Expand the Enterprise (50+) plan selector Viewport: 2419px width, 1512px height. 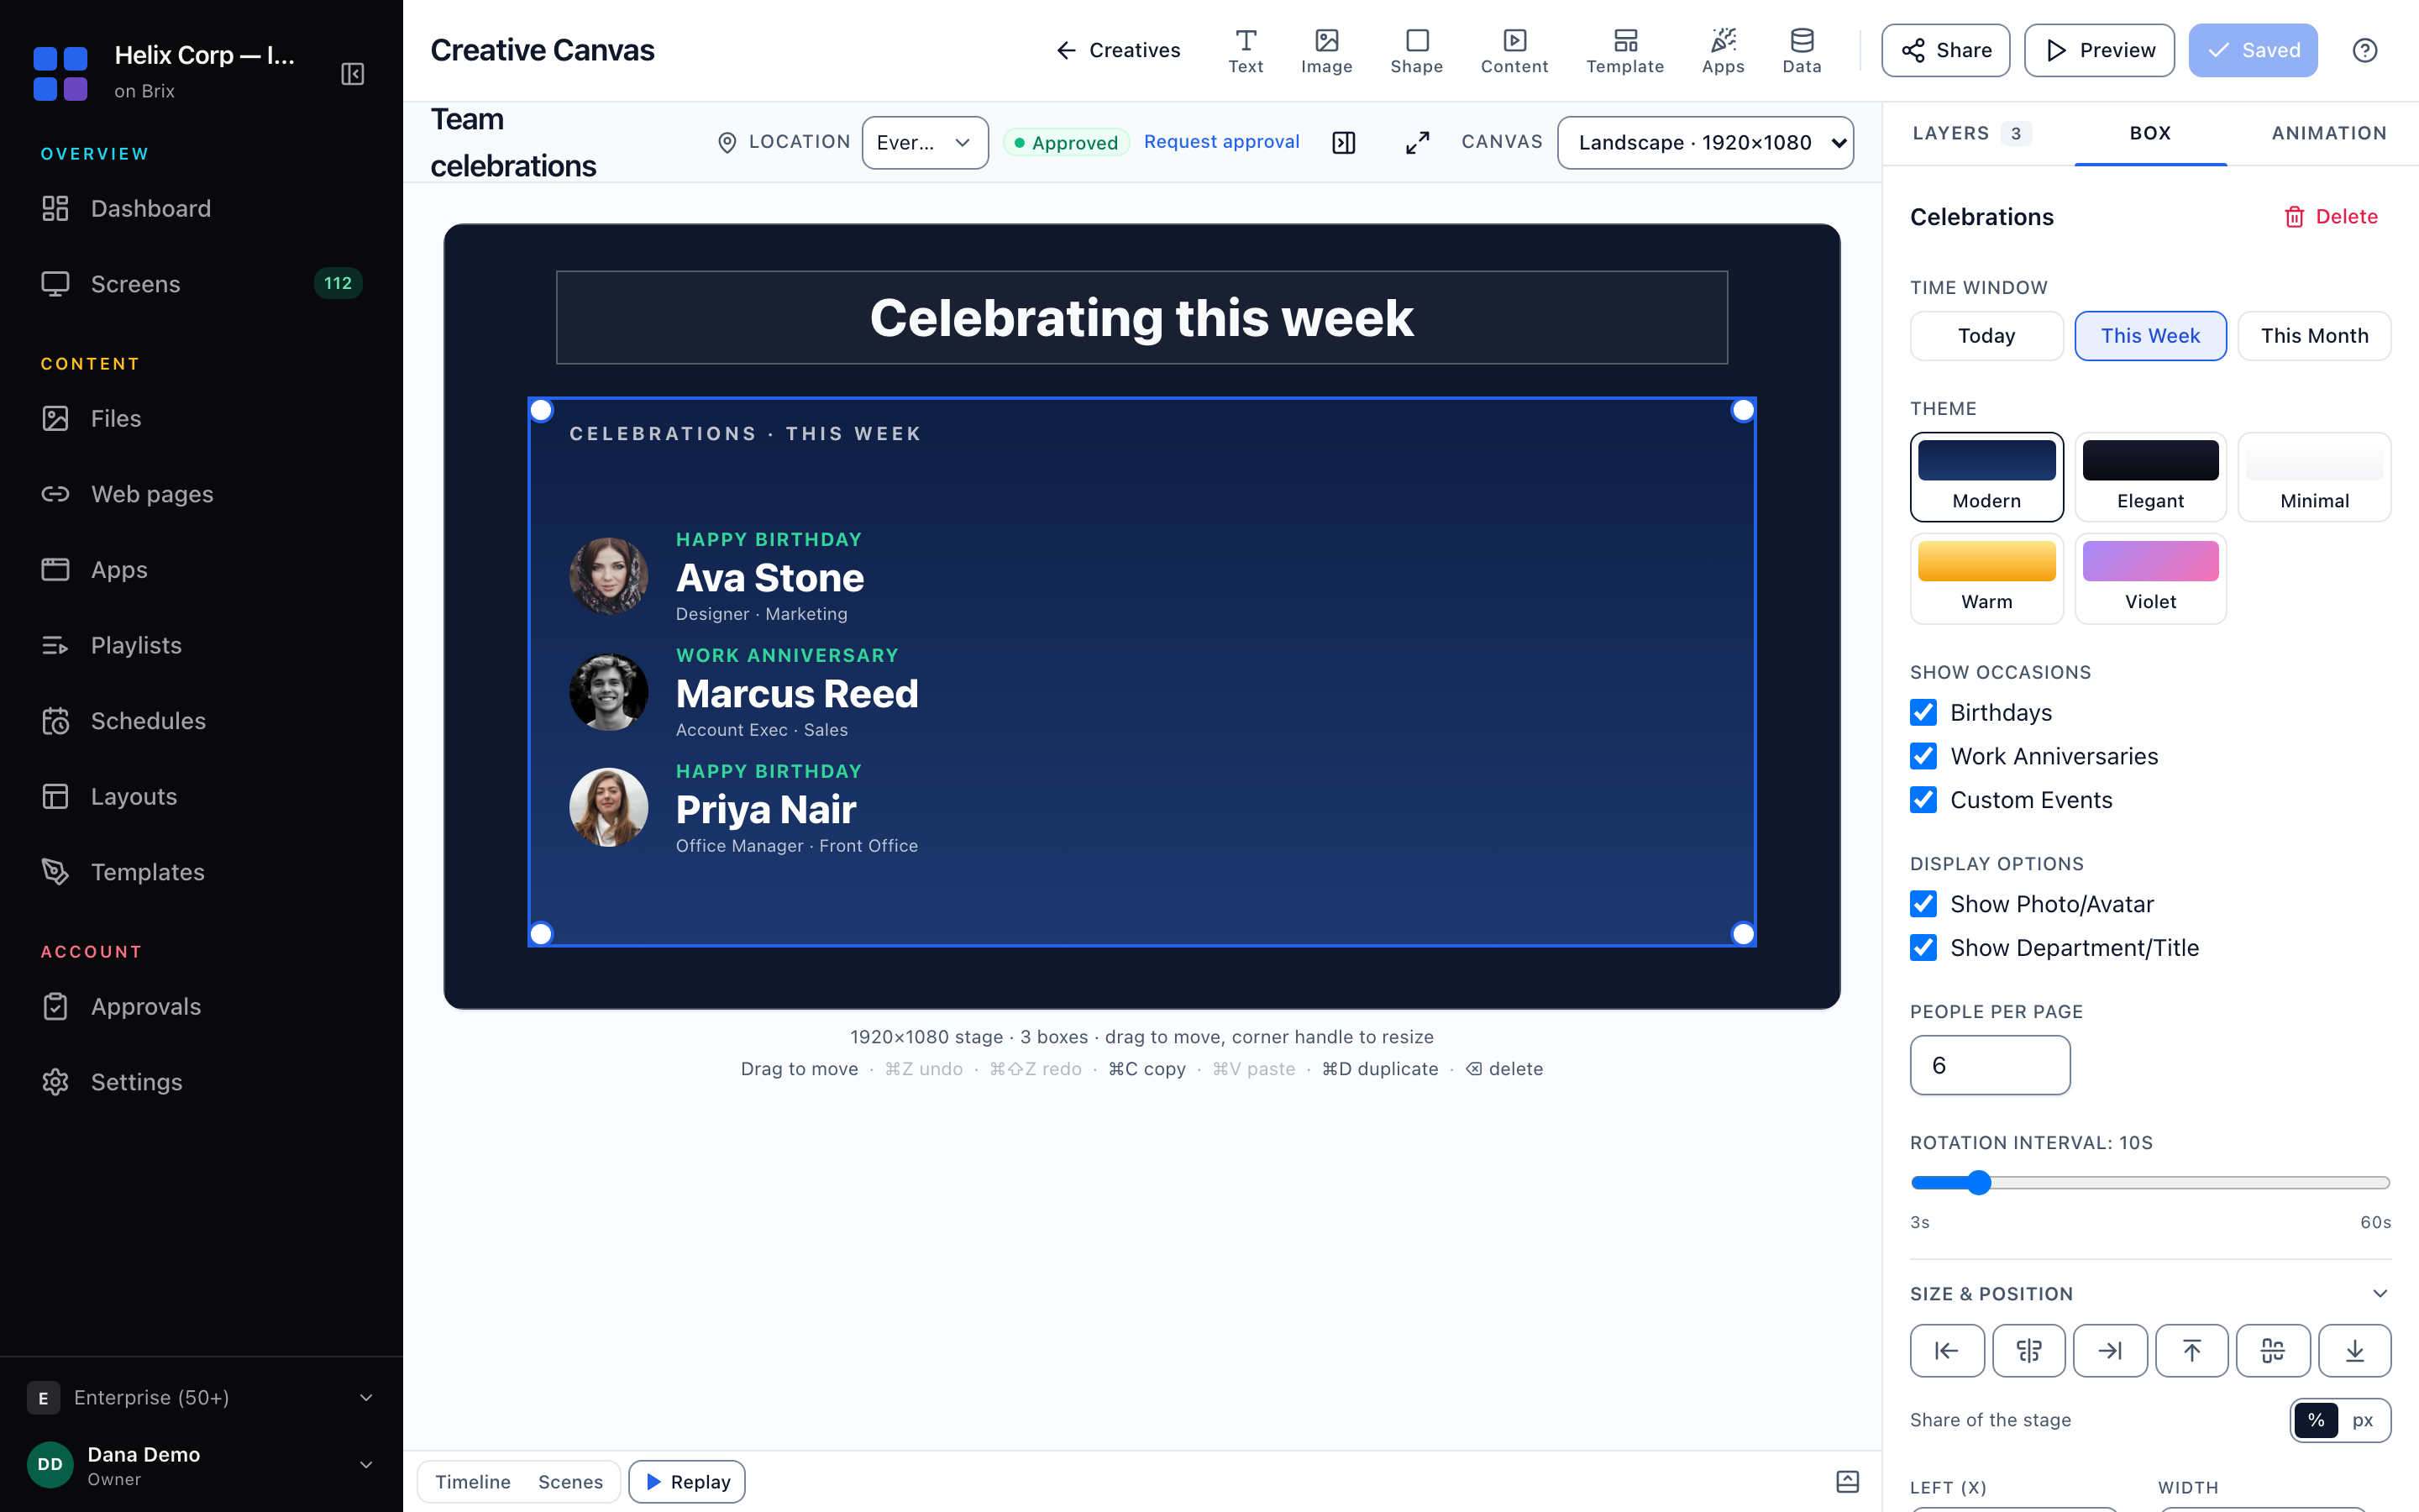point(200,1397)
